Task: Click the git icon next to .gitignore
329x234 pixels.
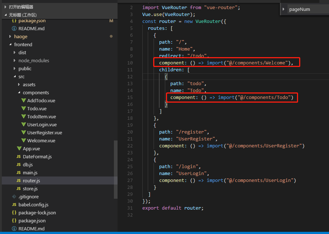Action: [14, 197]
